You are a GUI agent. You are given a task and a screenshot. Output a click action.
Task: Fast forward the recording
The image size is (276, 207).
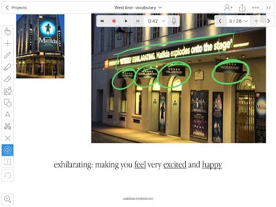pyautogui.click(x=137, y=21)
